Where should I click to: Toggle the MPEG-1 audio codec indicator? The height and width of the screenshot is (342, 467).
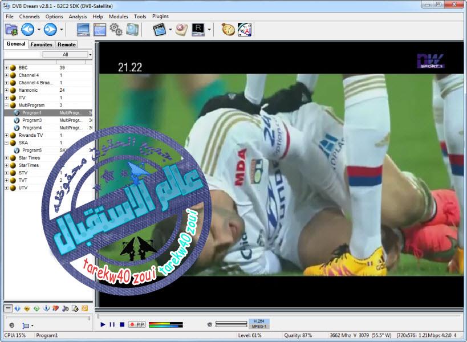tap(259, 327)
